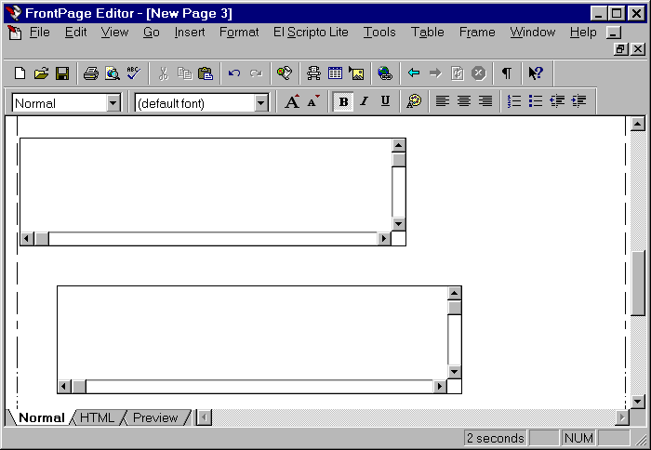Open the Table menu
Viewport: 651px width, 450px height.
(x=427, y=32)
